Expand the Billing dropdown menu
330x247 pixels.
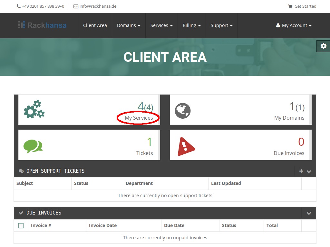191,25
